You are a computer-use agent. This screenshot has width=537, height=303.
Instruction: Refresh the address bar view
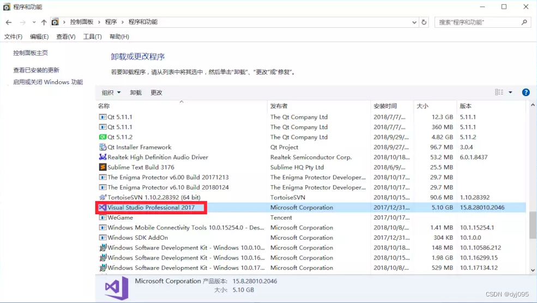[x=424, y=22]
